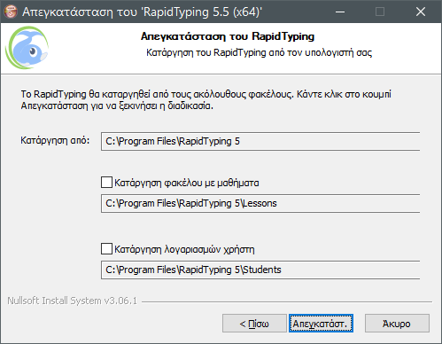Click the Students folder path field

260,270
